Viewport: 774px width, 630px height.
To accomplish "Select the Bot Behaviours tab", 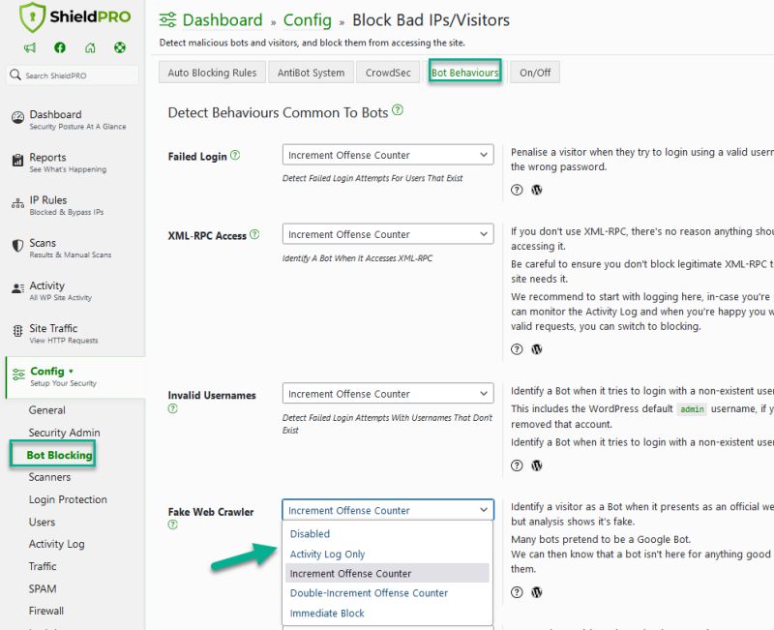I will pos(465,73).
